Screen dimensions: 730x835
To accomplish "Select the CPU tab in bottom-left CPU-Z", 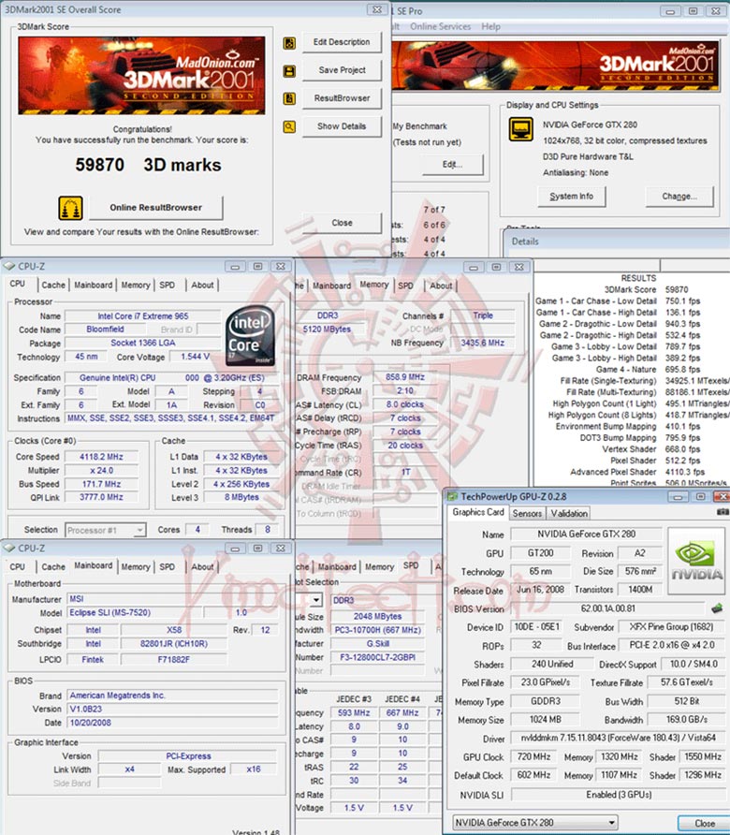I will [x=18, y=566].
